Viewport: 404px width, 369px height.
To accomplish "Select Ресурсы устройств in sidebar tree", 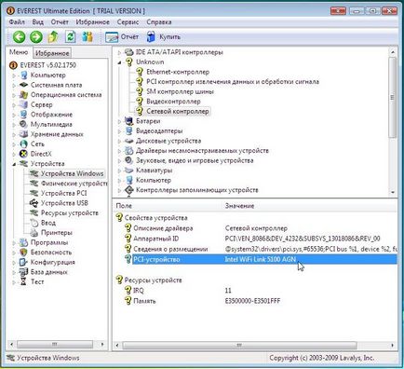I will [70, 213].
